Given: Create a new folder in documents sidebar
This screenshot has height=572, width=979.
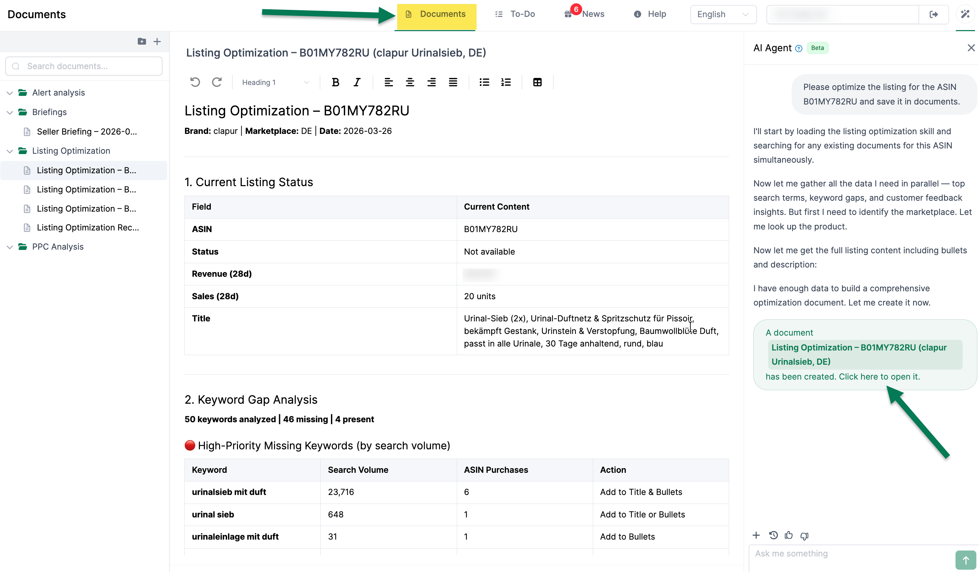Looking at the screenshot, I should pos(142,42).
